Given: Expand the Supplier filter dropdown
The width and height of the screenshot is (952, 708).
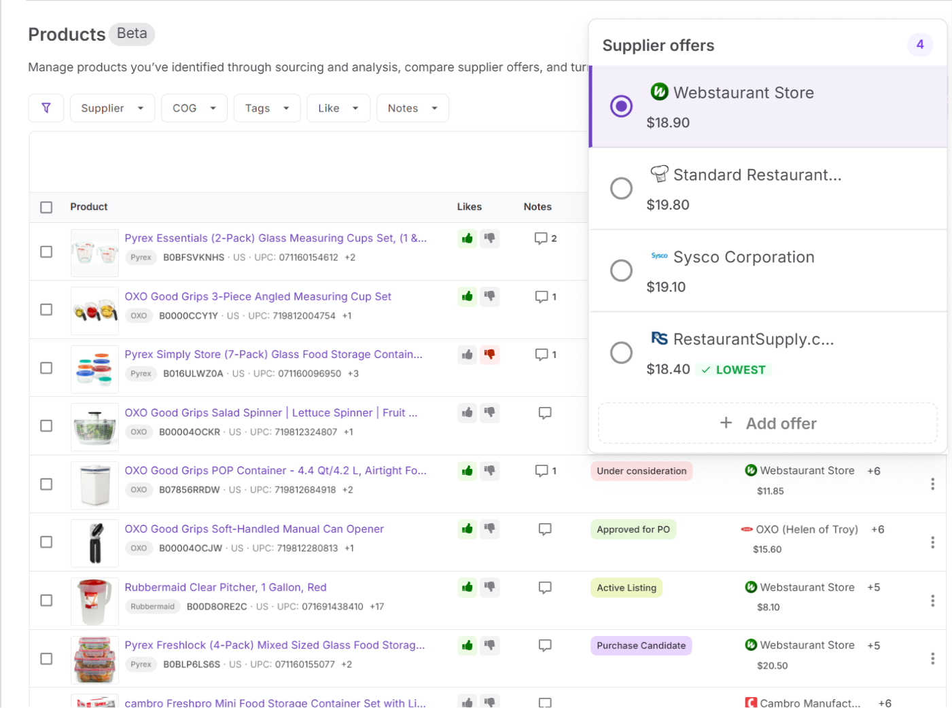Looking at the screenshot, I should [x=112, y=108].
